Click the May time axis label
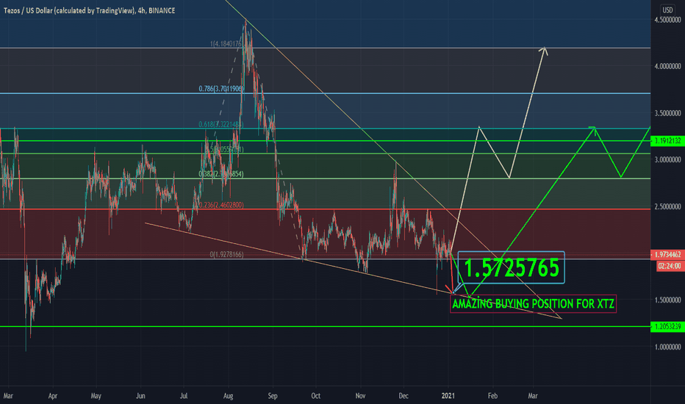Viewport: 685px width, 404px height. [x=96, y=396]
